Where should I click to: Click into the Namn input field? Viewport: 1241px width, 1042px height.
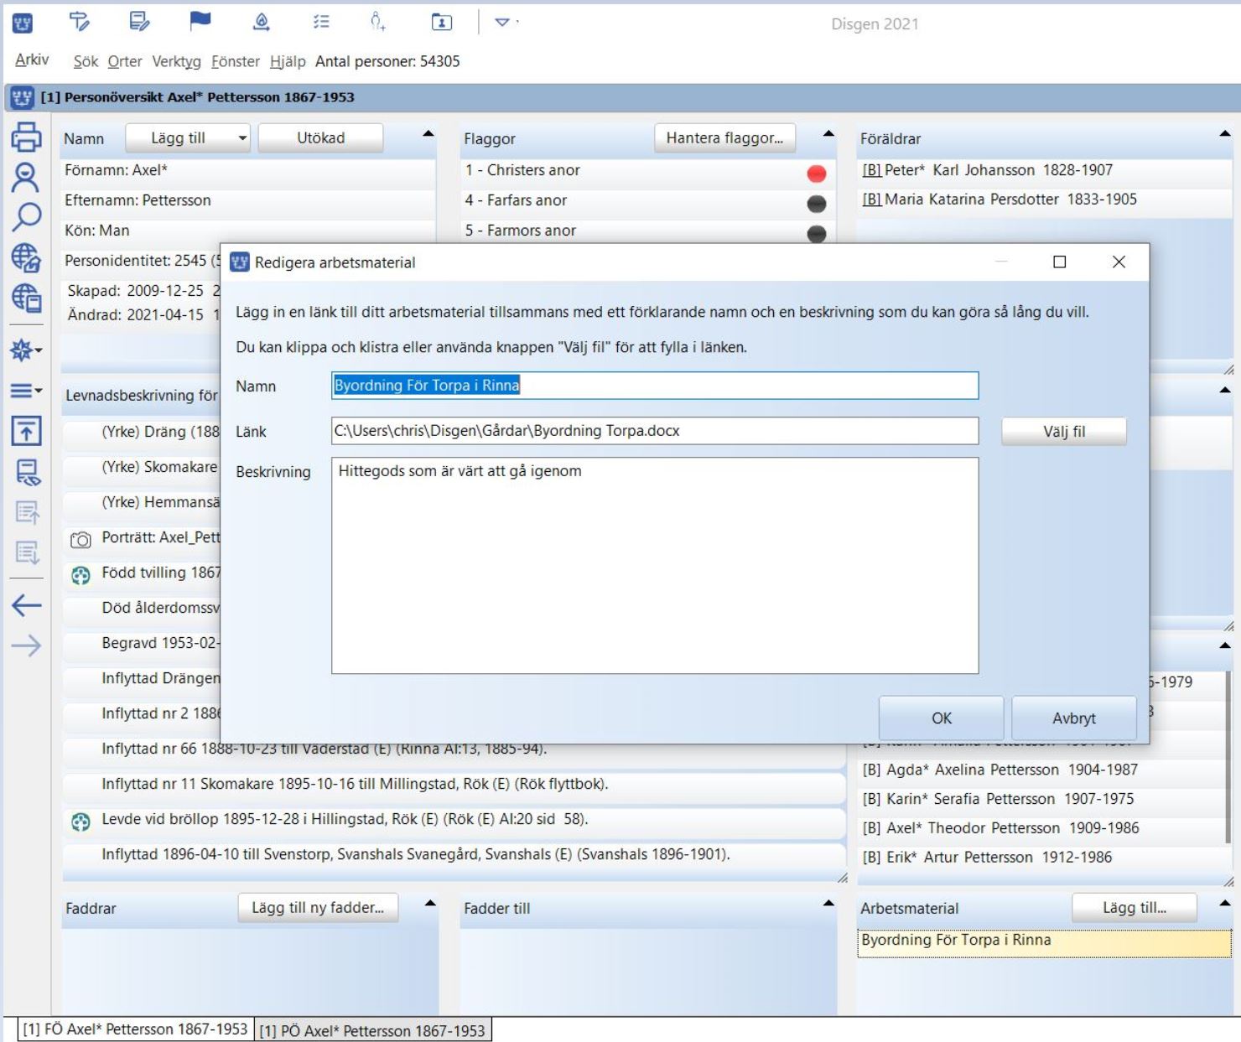[655, 386]
